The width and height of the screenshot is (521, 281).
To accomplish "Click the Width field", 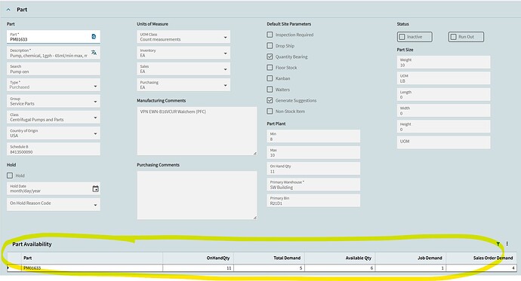I will (443, 110).
